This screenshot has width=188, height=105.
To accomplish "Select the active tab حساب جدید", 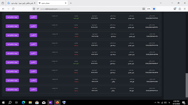I will [x=53, y=3].
